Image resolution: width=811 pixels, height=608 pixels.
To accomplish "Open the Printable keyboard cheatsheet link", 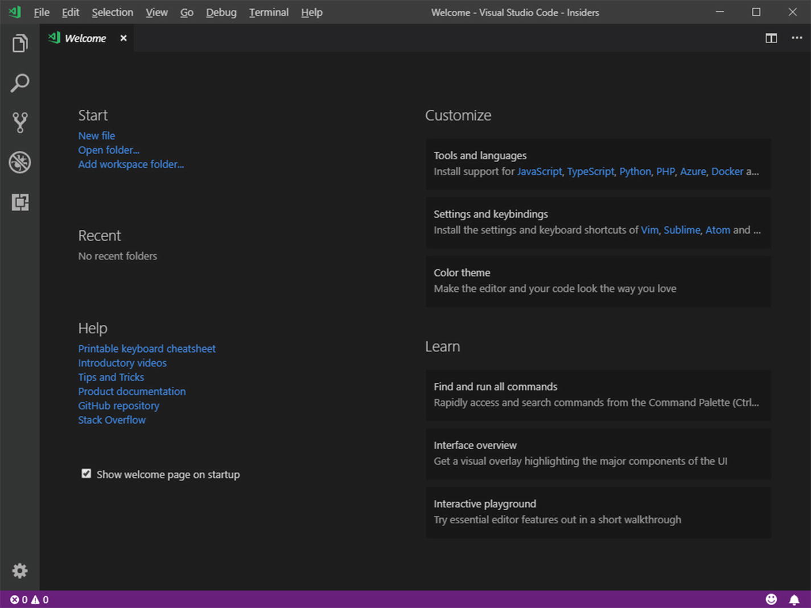I will coord(147,349).
